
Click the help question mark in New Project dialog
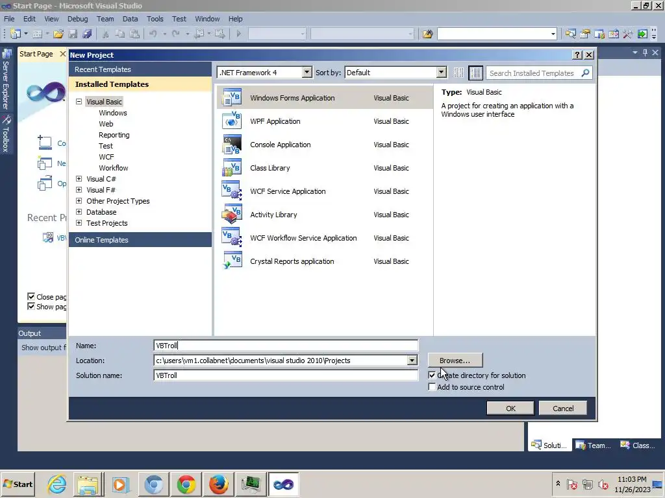[x=577, y=55]
